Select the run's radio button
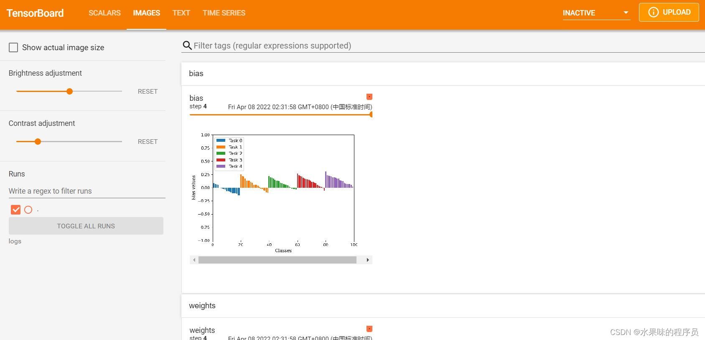Viewport: 705px width, 340px height. pos(28,210)
